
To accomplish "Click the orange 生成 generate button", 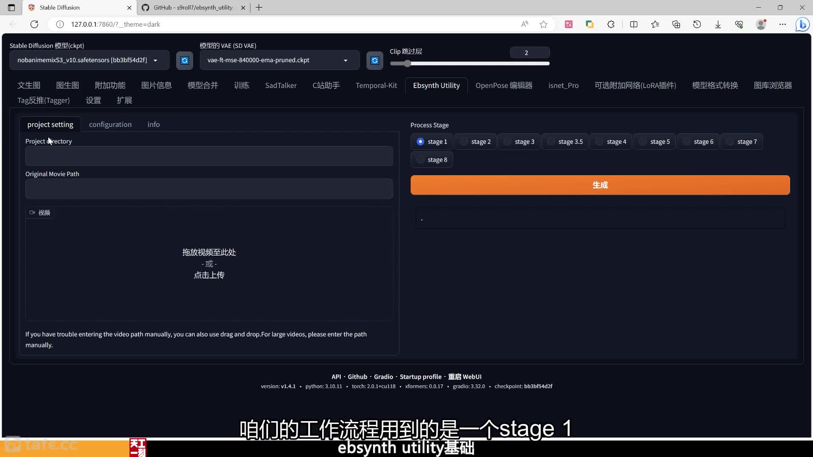I will pyautogui.click(x=600, y=185).
